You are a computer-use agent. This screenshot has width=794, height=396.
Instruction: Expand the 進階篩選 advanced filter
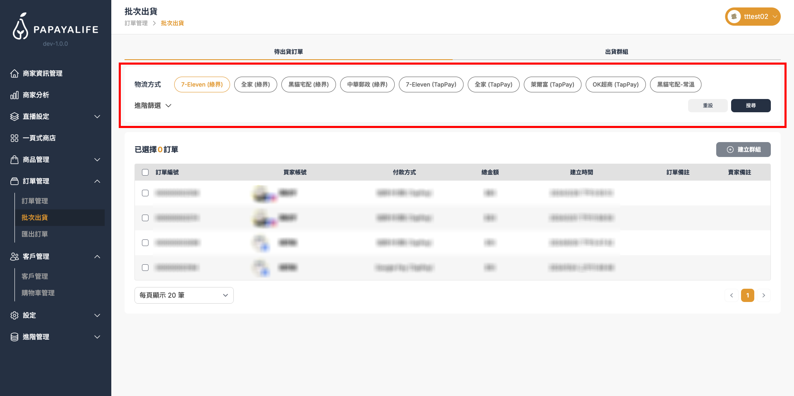coord(153,106)
